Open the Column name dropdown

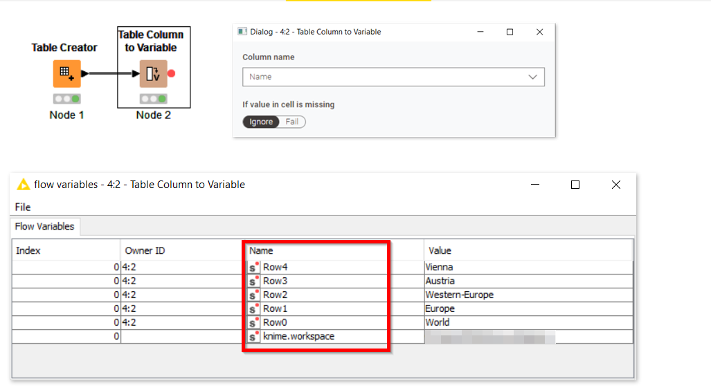tap(393, 77)
